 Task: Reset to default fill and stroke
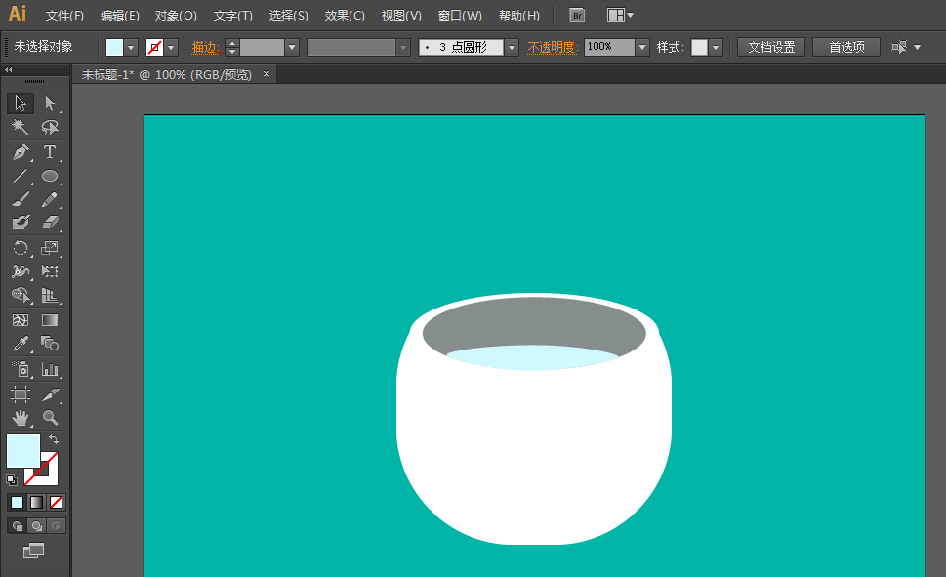point(12,480)
